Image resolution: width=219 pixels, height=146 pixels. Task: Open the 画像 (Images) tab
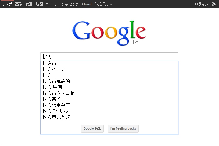pos(19,4)
